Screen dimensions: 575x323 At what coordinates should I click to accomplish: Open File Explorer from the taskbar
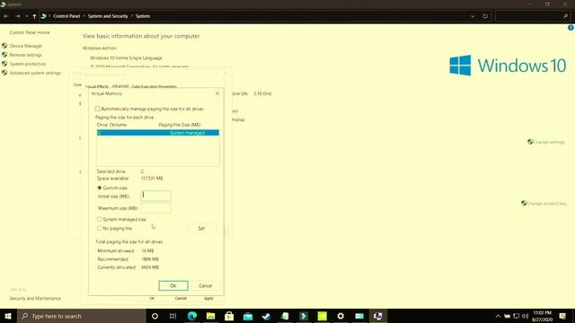point(210,316)
